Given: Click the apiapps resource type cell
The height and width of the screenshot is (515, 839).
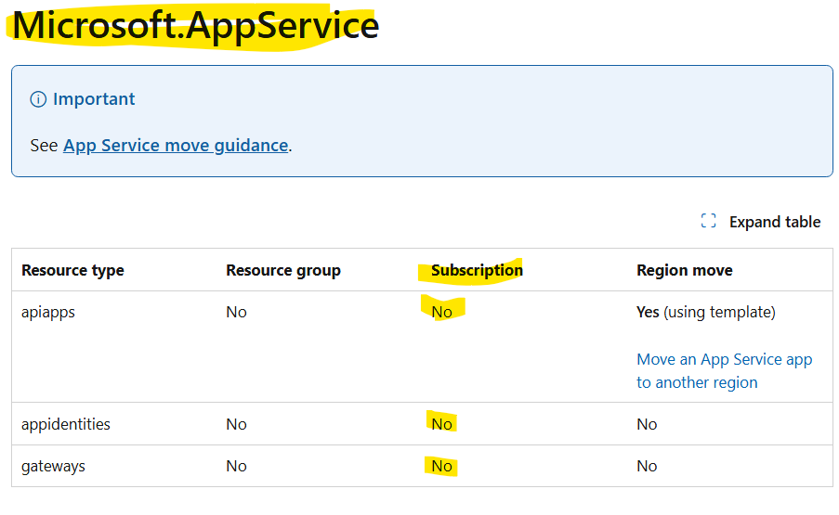Looking at the screenshot, I should (x=48, y=312).
